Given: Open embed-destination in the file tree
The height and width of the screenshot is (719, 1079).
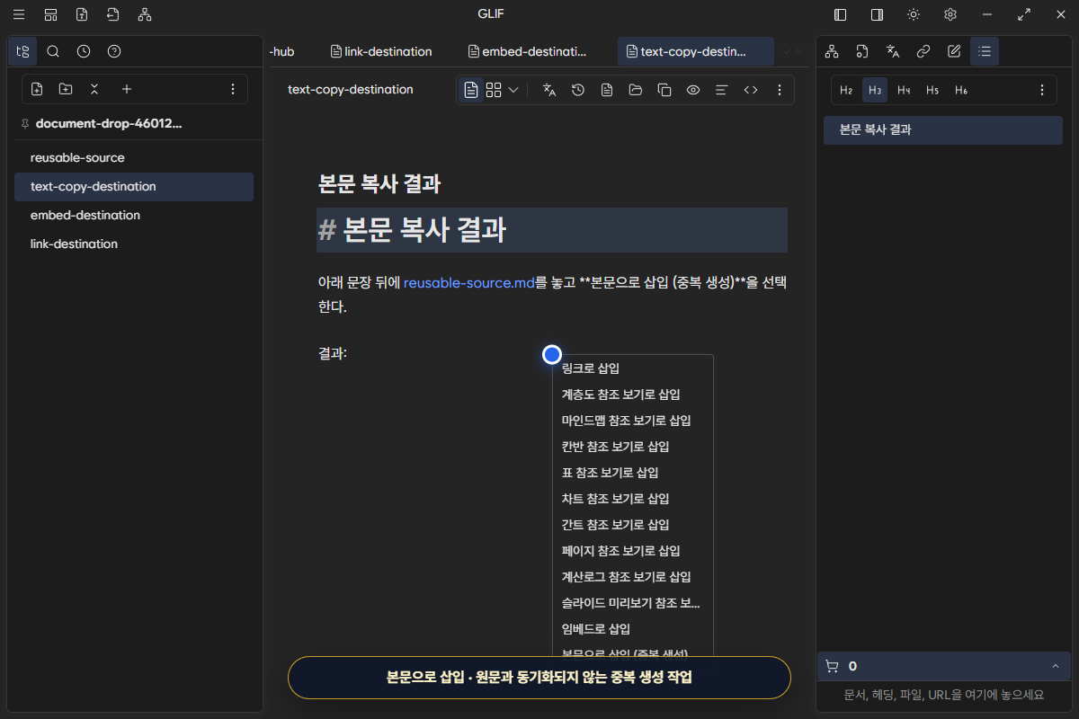Looking at the screenshot, I should pos(134,215).
